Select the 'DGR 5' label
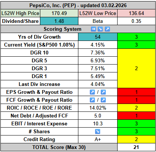 [x=39, y=60]
